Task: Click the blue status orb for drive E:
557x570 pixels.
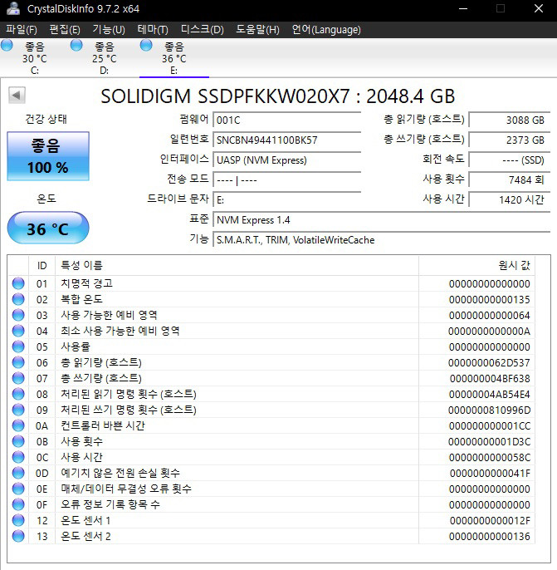Action: tap(146, 46)
